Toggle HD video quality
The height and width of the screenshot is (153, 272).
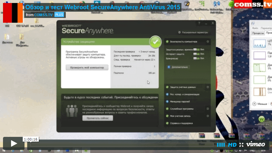[x=232, y=145]
